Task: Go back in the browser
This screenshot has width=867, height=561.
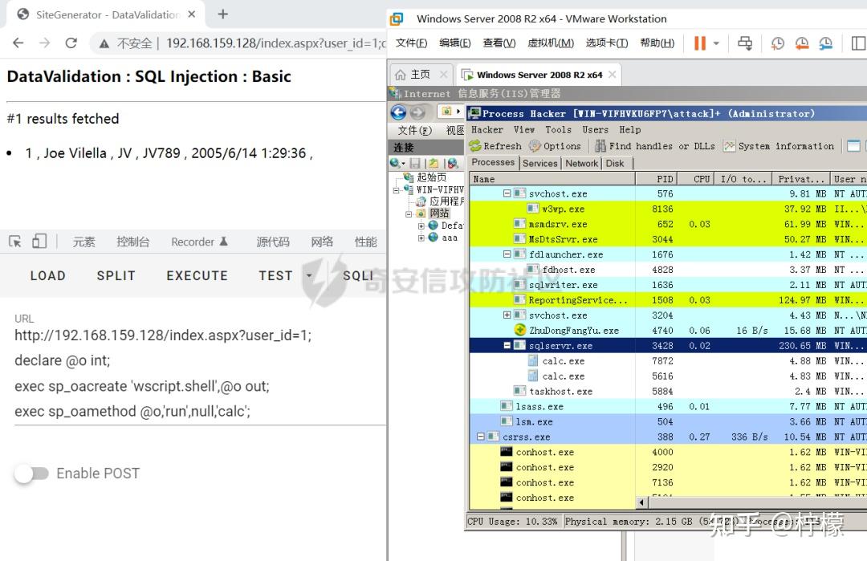Action: coord(18,43)
